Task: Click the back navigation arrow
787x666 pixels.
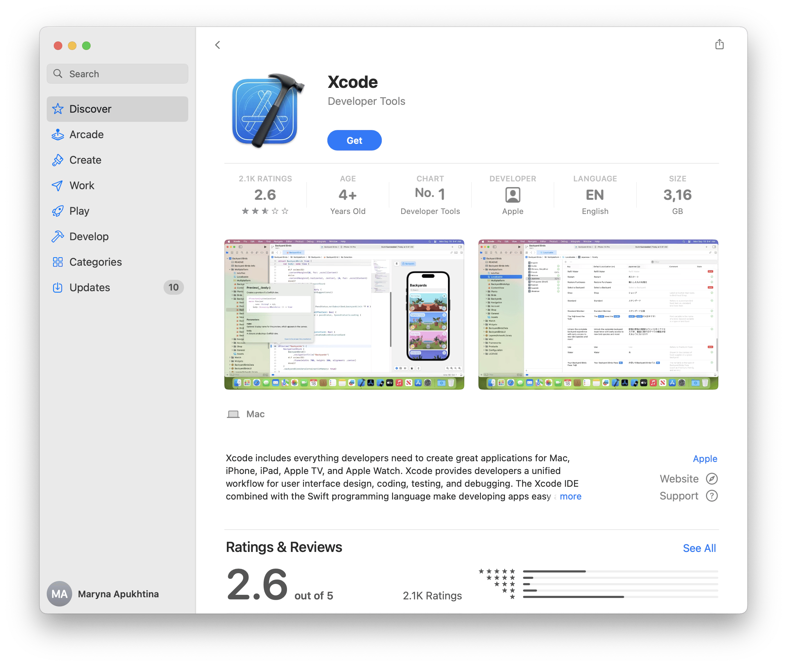Action: pyautogui.click(x=218, y=45)
